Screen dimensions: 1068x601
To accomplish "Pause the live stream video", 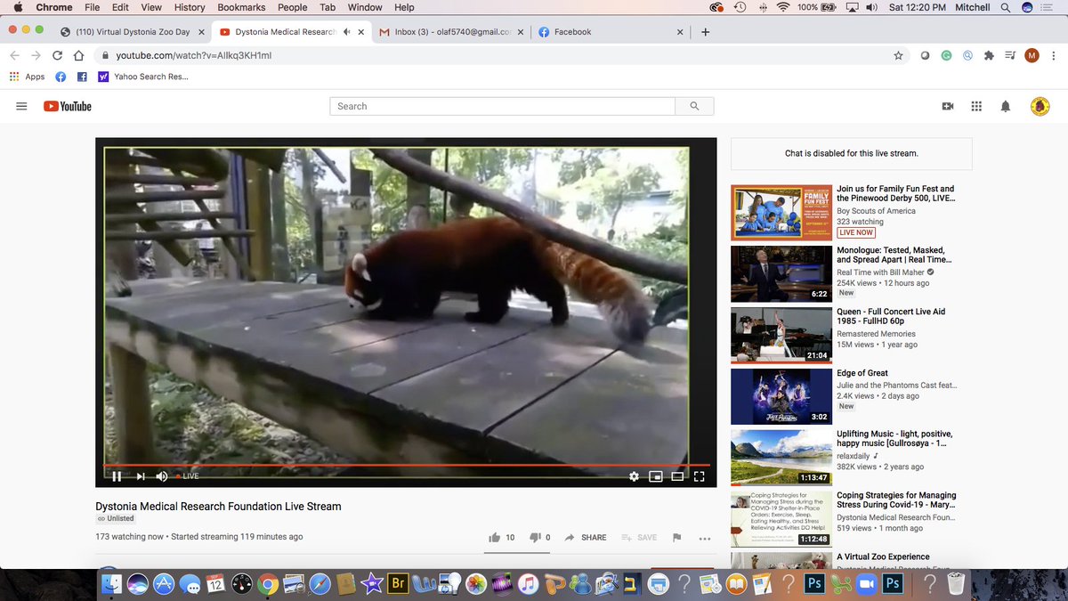I will [x=117, y=476].
